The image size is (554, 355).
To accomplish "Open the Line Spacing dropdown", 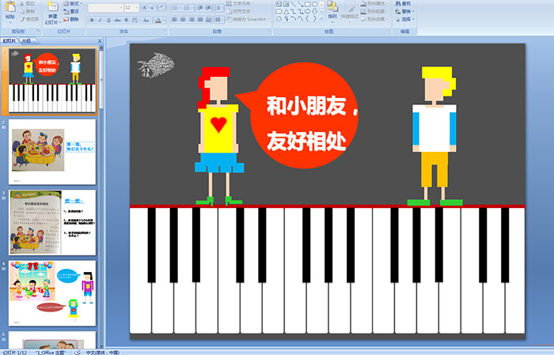I will pyautogui.click(x=218, y=7).
